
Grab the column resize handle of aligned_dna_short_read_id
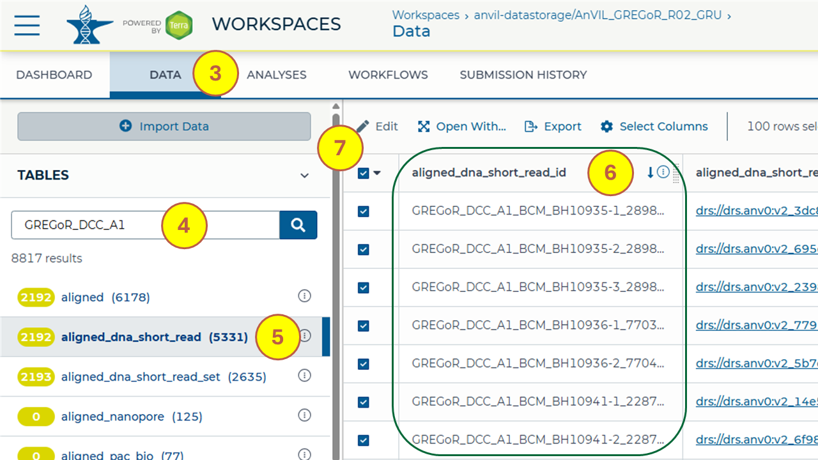[675, 174]
